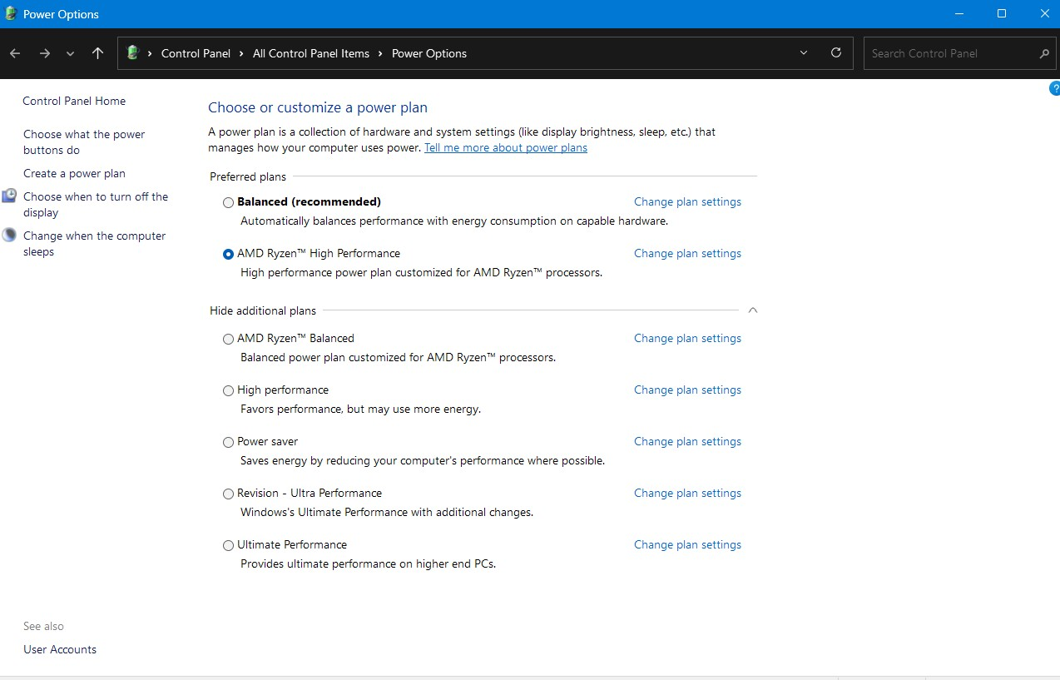Expand arrow before All Control Panel Items
The height and width of the screenshot is (680, 1060).
[241, 53]
